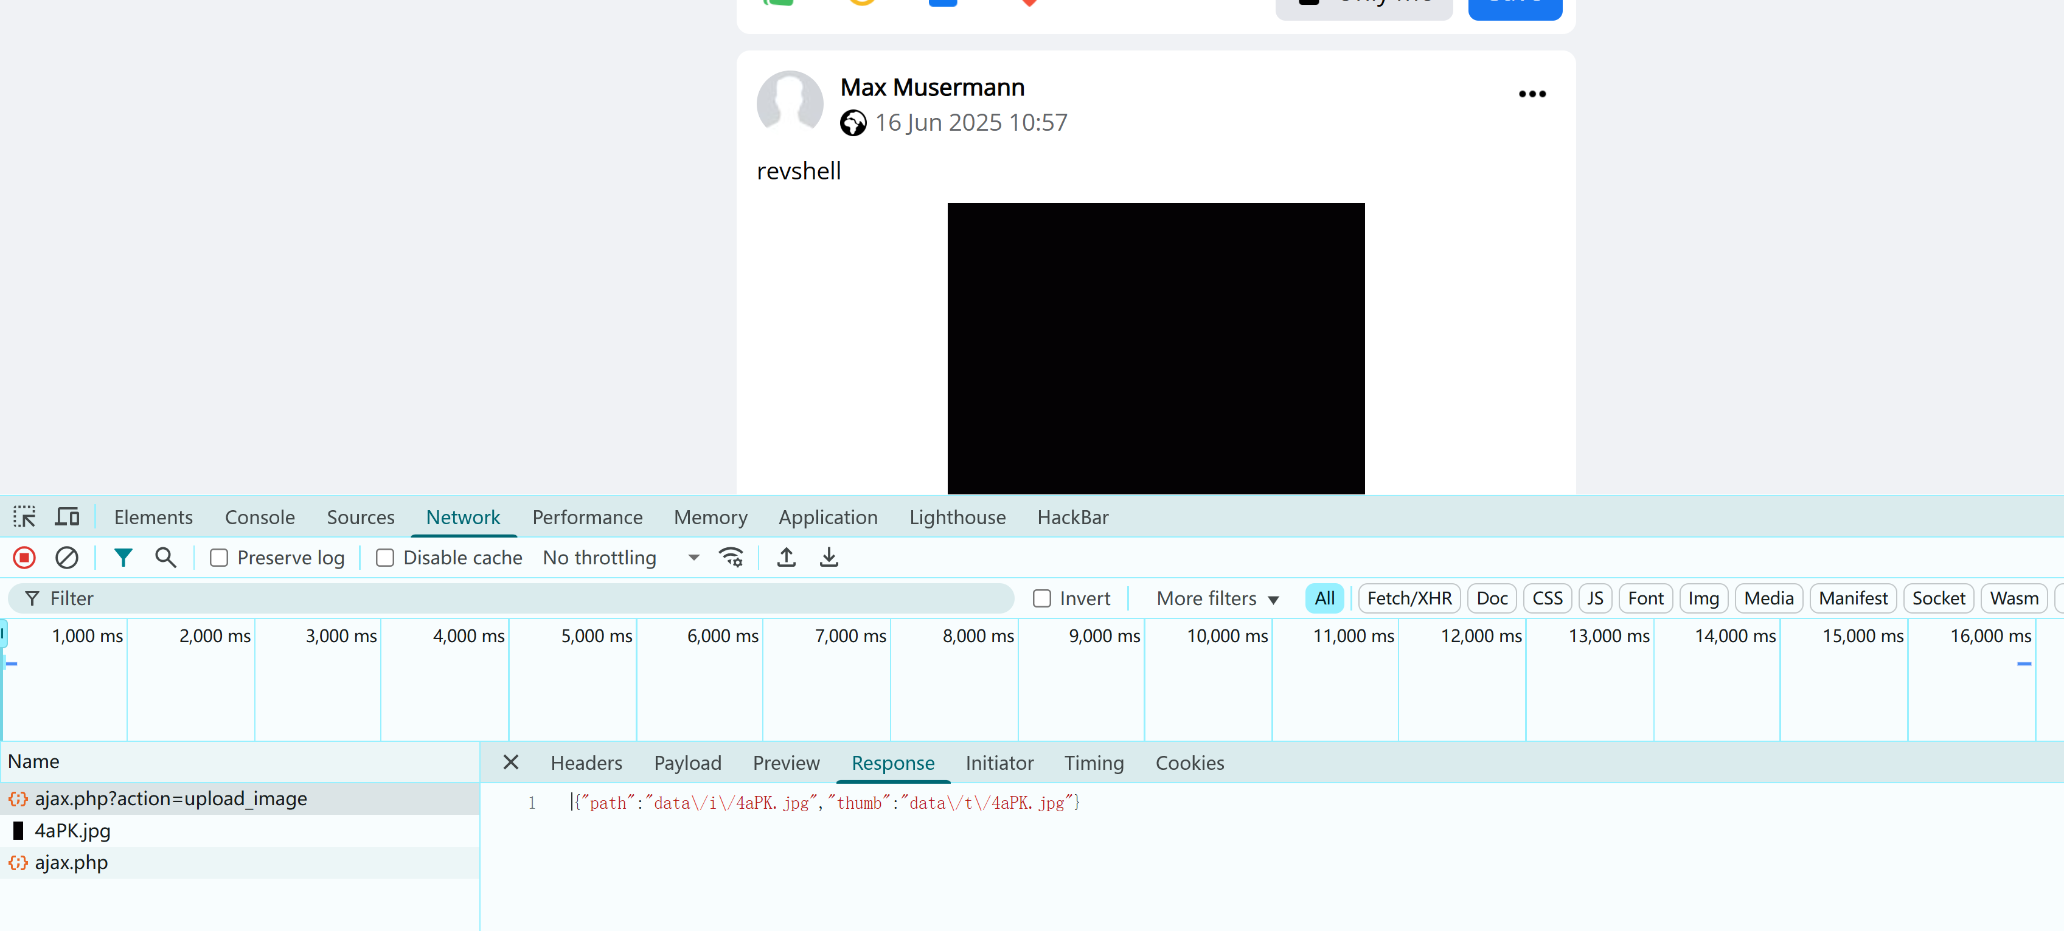Show the request Payload tab
Viewport: 2064px width, 931px height.
coord(687,763)
